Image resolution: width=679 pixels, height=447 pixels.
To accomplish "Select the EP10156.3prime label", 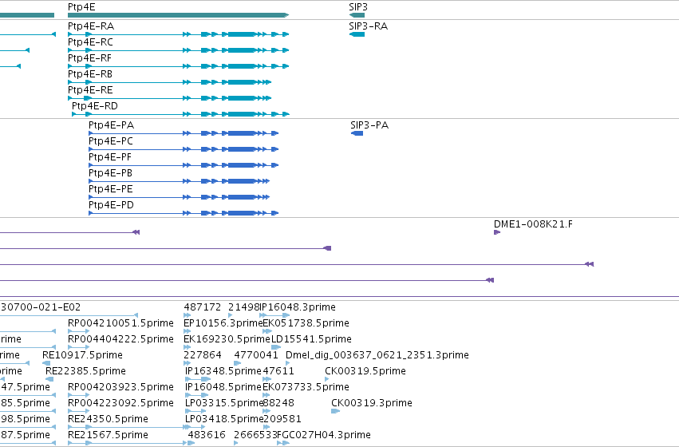I will (x=223, y=323).
